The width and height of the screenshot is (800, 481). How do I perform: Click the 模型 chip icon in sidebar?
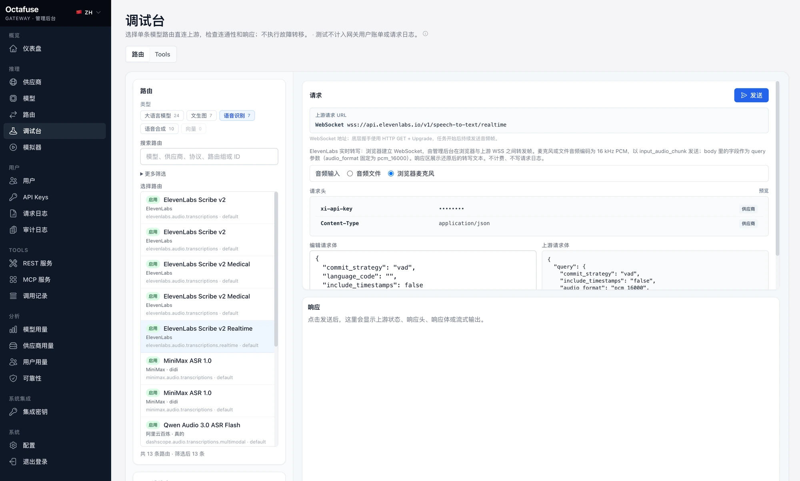pyautogui.click(x=13, y=98)
